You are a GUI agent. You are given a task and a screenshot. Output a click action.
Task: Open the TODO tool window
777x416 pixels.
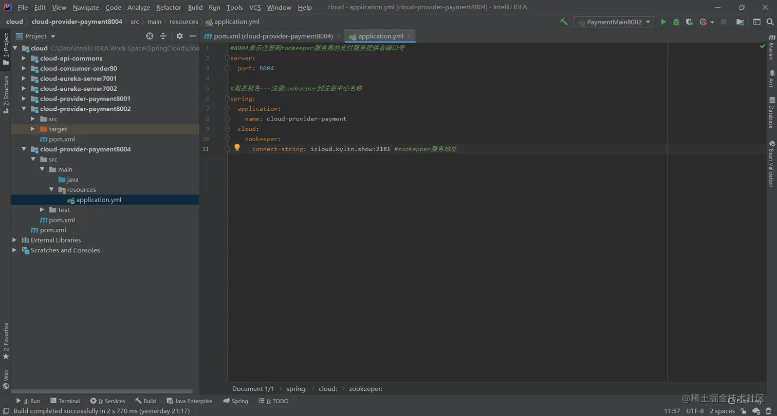point(273,401)
